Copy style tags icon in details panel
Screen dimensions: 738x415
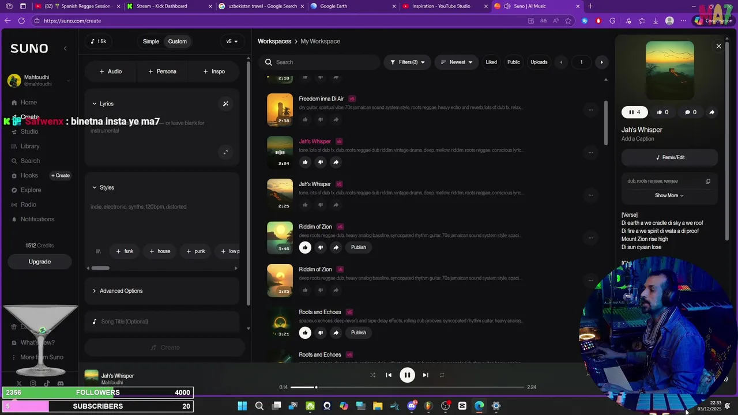[x=708, y=181]
